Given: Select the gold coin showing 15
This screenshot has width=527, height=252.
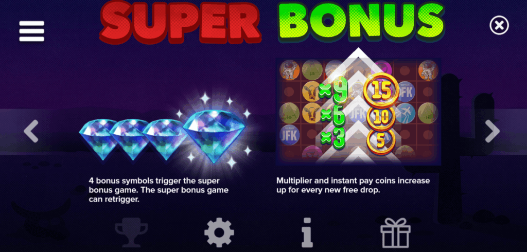Looking at the screenshot, I should [381, 89].
